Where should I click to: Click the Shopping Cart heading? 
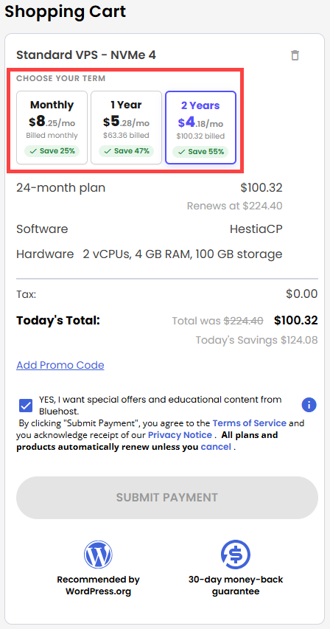click(66, 11)
